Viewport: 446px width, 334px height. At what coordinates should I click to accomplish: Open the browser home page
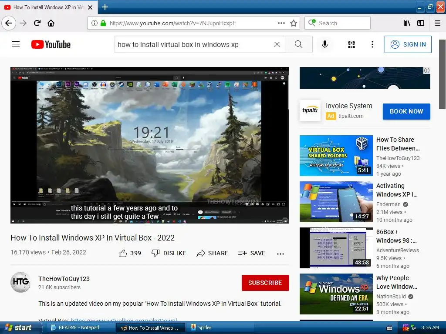click(51, 23)
